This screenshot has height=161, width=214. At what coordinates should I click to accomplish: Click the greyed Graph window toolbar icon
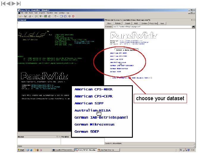click(49, 16)
